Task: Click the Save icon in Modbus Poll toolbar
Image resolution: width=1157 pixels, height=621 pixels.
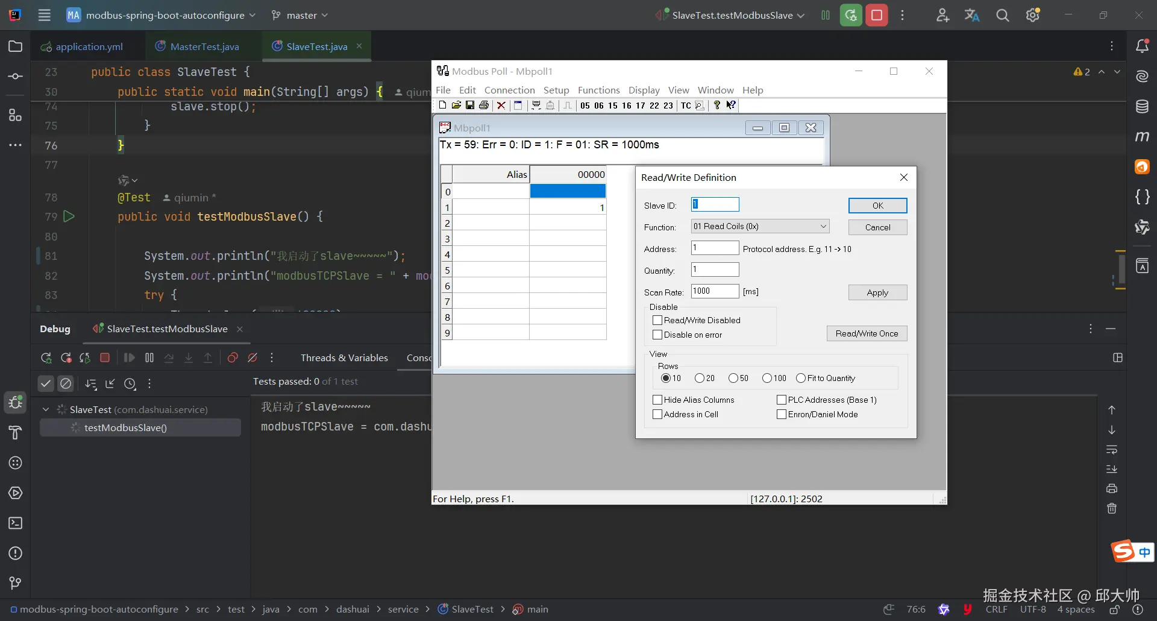Action: [x=470, y=106]
